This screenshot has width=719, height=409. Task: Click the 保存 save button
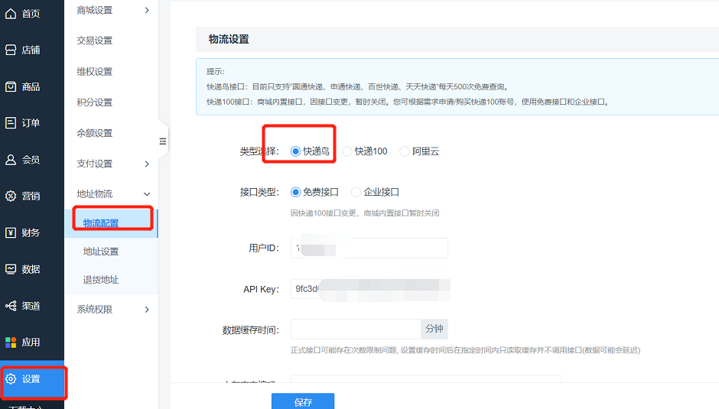click(303, 401)
